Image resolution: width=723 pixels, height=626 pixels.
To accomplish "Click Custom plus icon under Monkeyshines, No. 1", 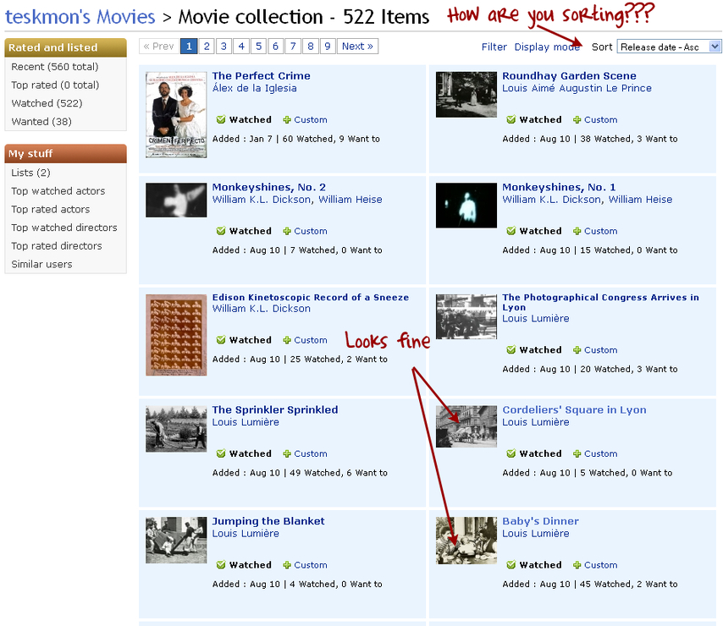I will pyautogui.click(x=577, y=231).
